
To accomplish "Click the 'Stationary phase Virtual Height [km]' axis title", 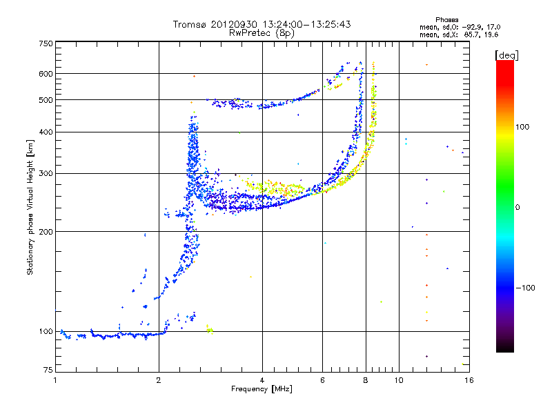I will [x=30, y=208].
